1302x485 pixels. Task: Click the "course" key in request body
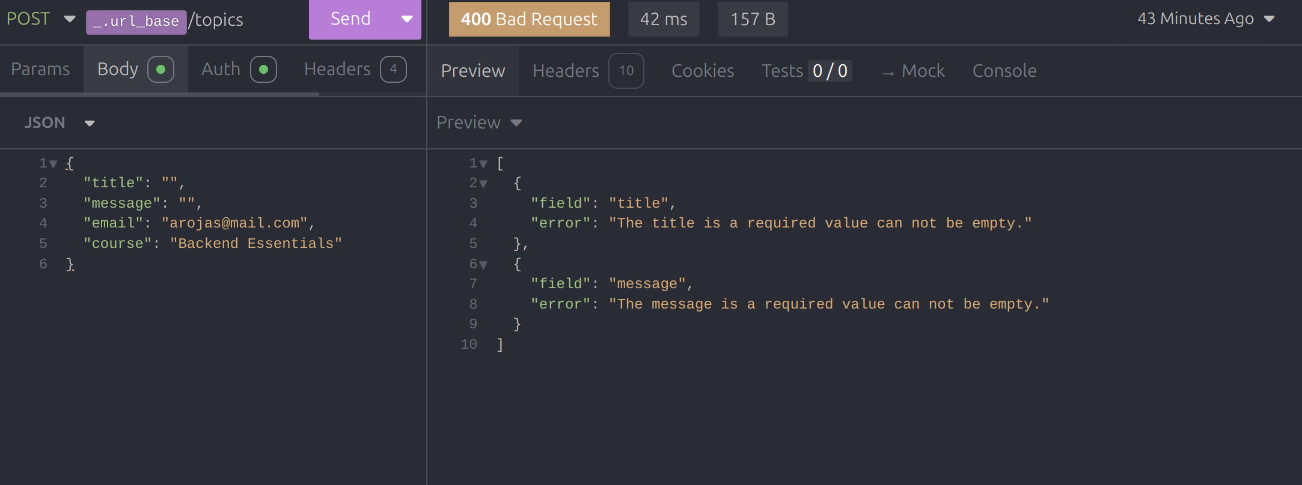(117, 243)
